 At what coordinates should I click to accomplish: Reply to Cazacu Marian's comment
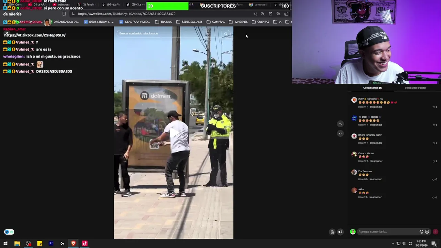[376, 161]
